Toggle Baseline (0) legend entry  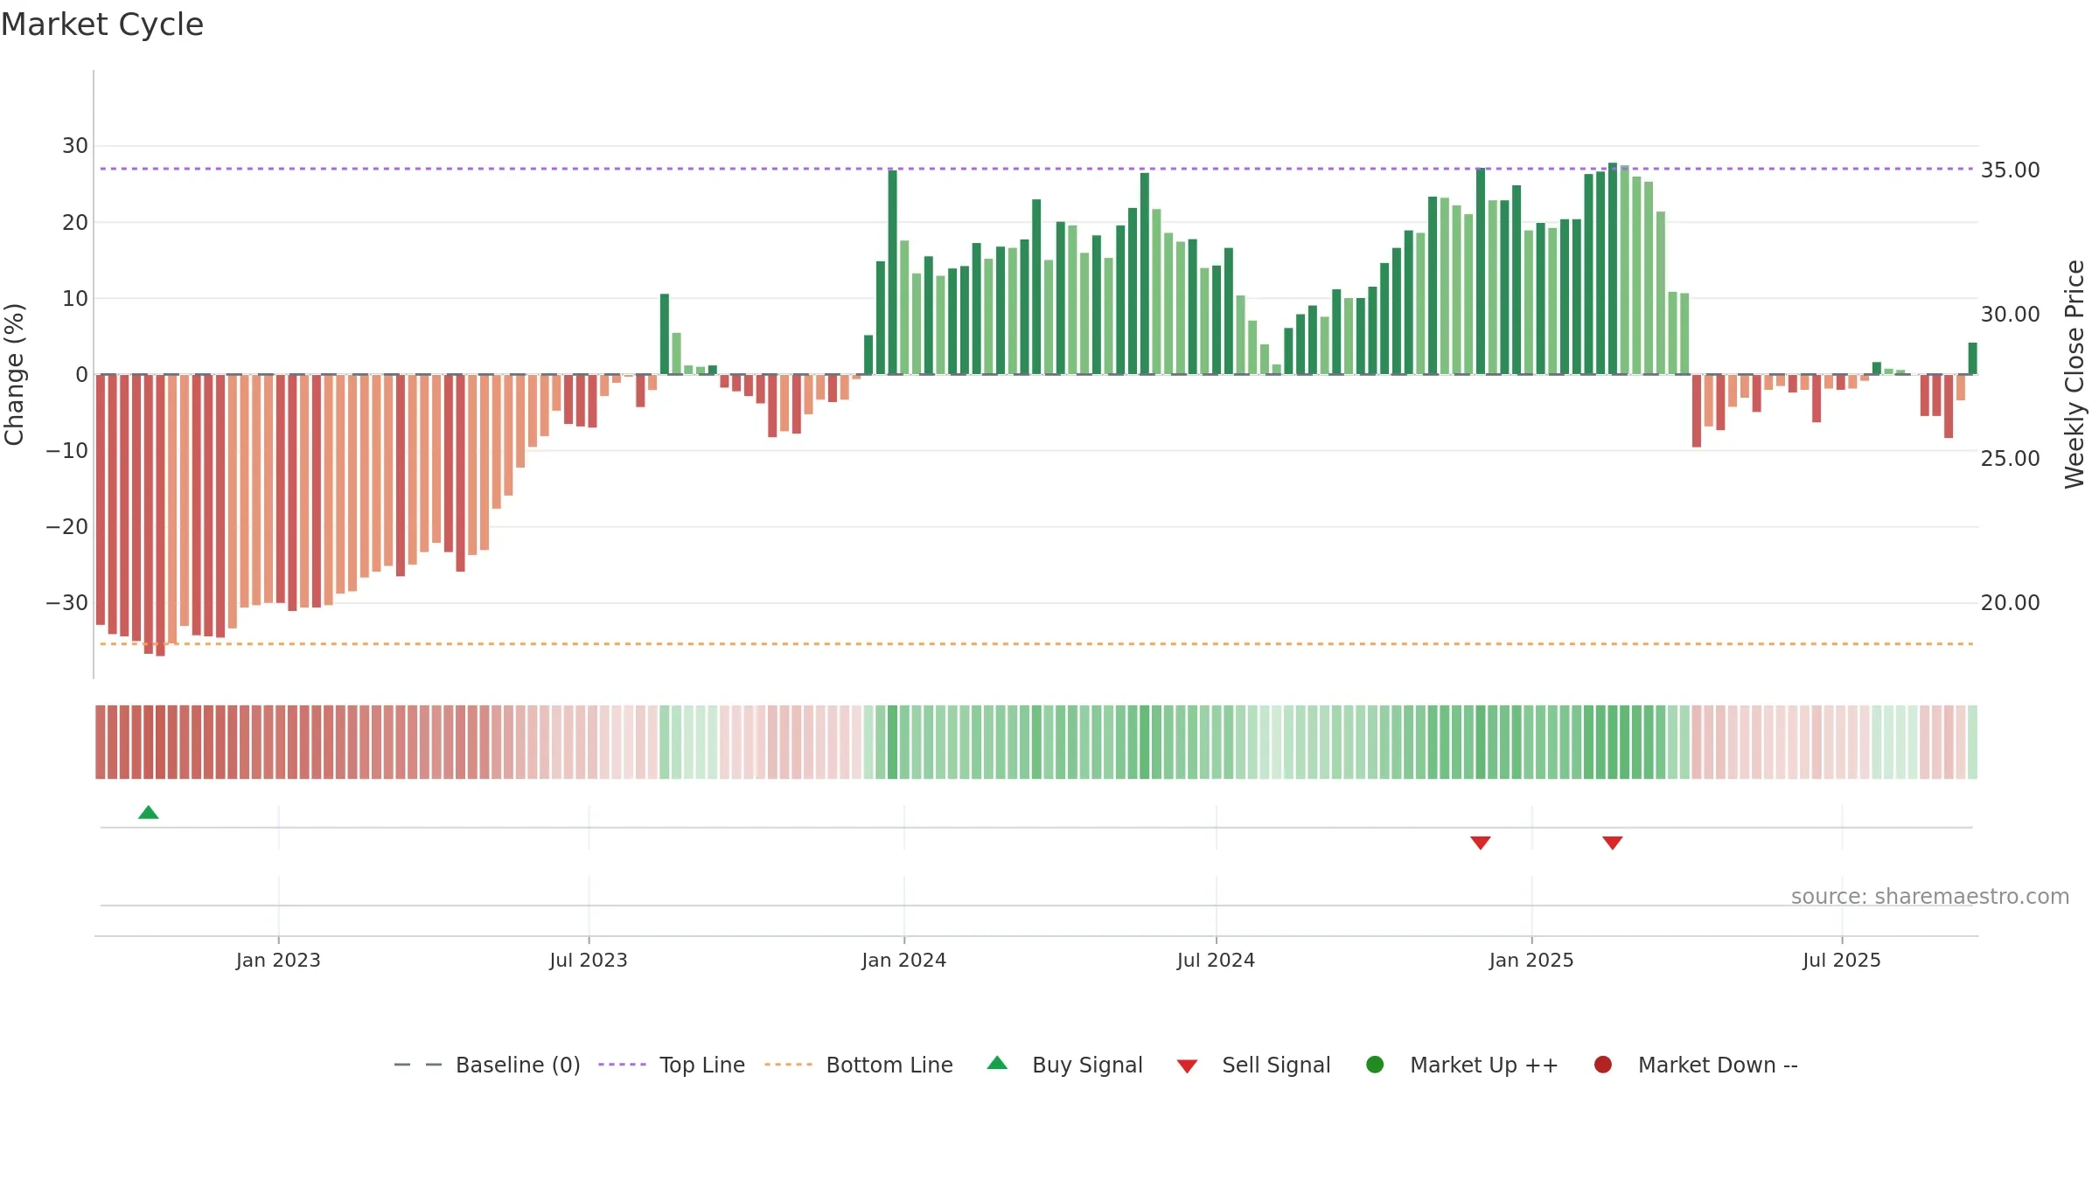[487, 1065]
